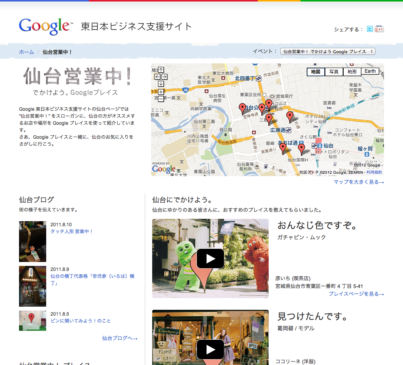
Task: Switch the map to 地形 view
Action: (352, 72)
